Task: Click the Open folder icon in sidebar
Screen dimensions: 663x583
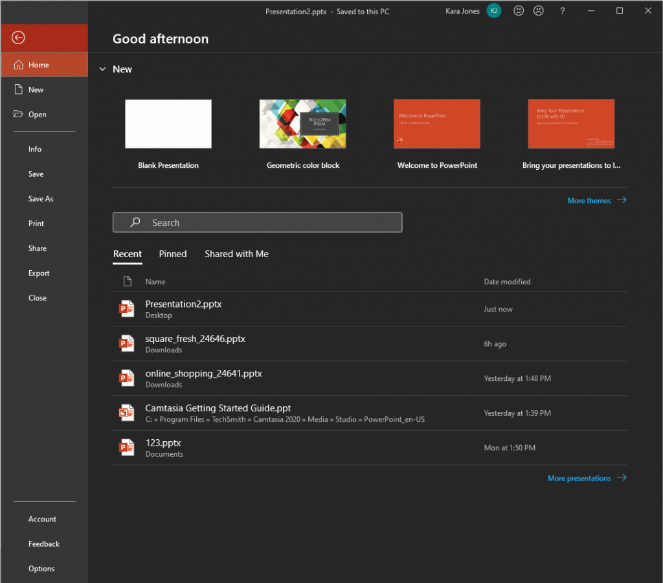Action: [18, 114]
